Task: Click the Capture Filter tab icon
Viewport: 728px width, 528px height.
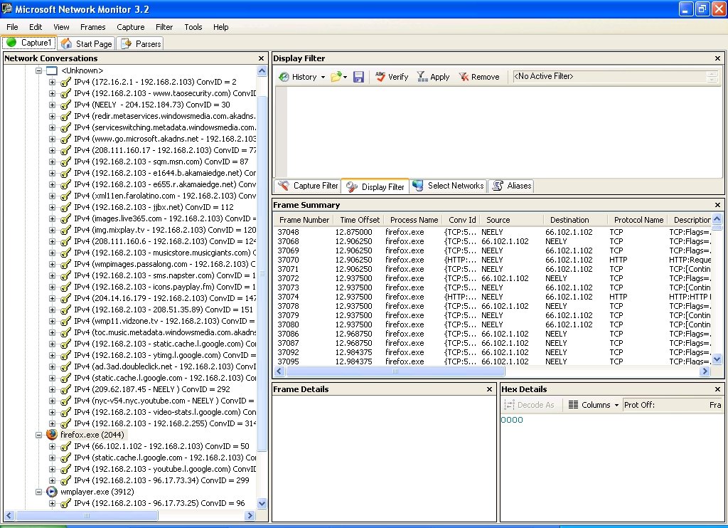Action: tap(283, 186)
